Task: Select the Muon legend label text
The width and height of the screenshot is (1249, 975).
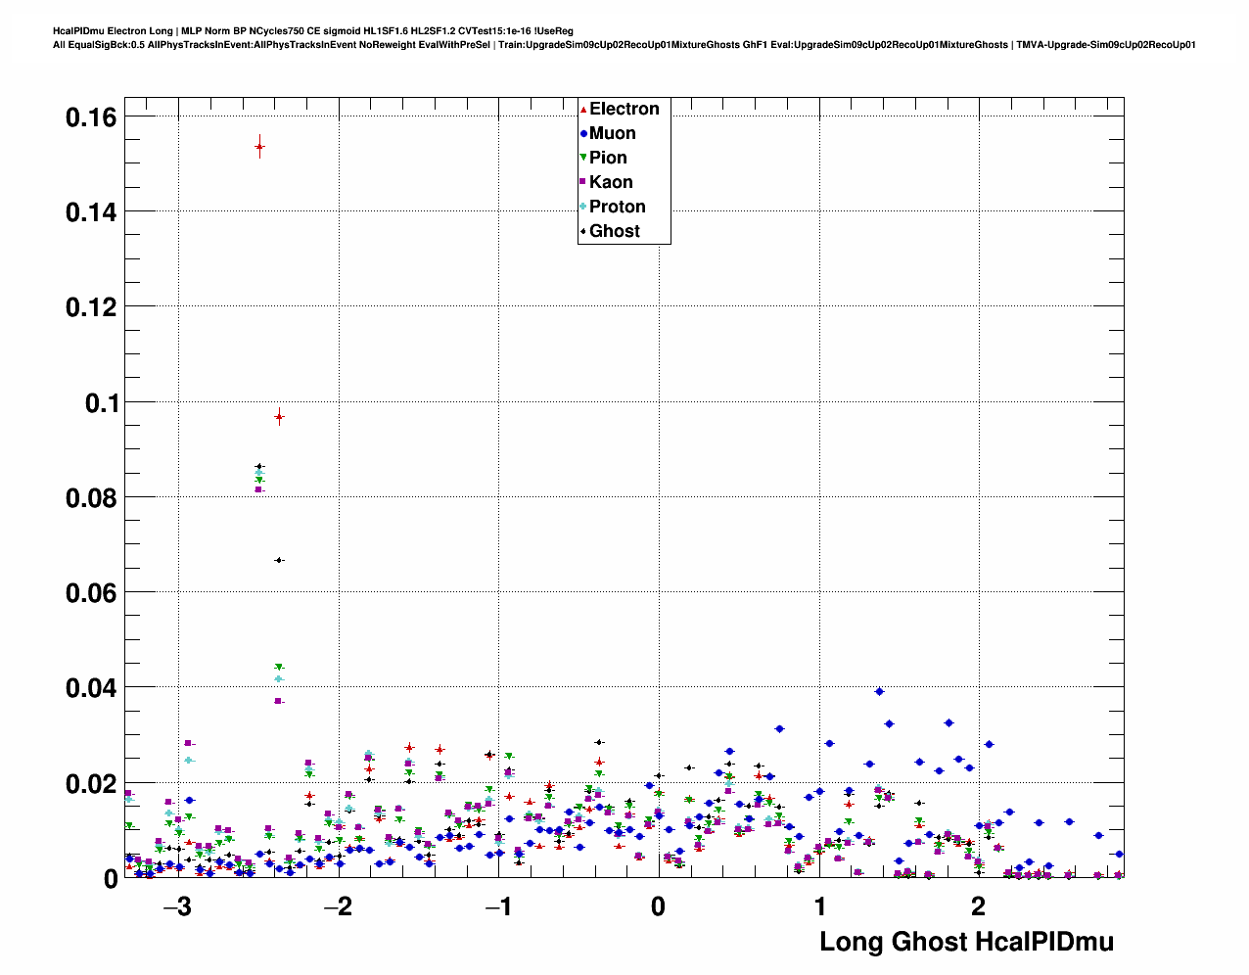Action: pyautogui.click(x=612, y=134)
